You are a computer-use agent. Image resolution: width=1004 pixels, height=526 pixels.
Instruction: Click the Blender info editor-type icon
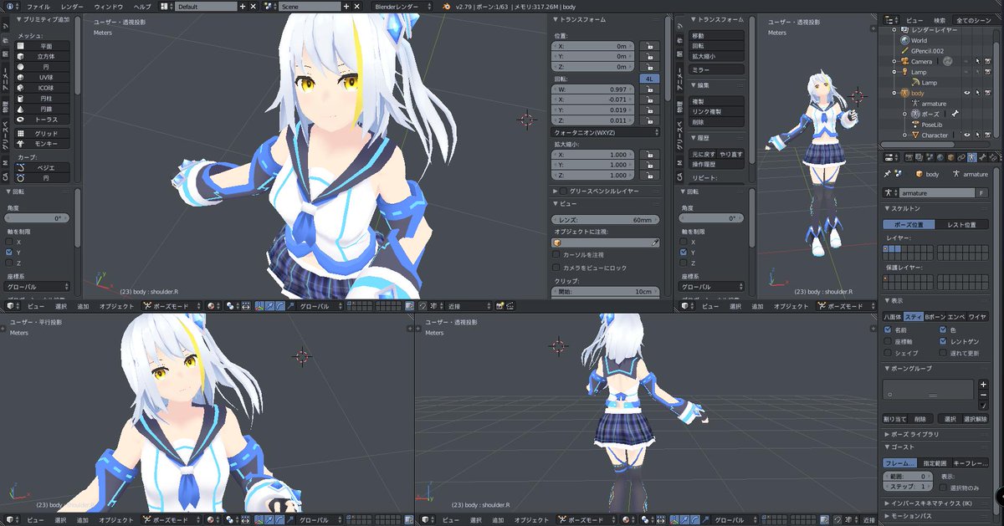tap(9, 6)
